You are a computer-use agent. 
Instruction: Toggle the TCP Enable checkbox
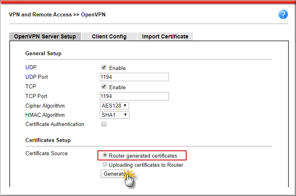(104, 86)
